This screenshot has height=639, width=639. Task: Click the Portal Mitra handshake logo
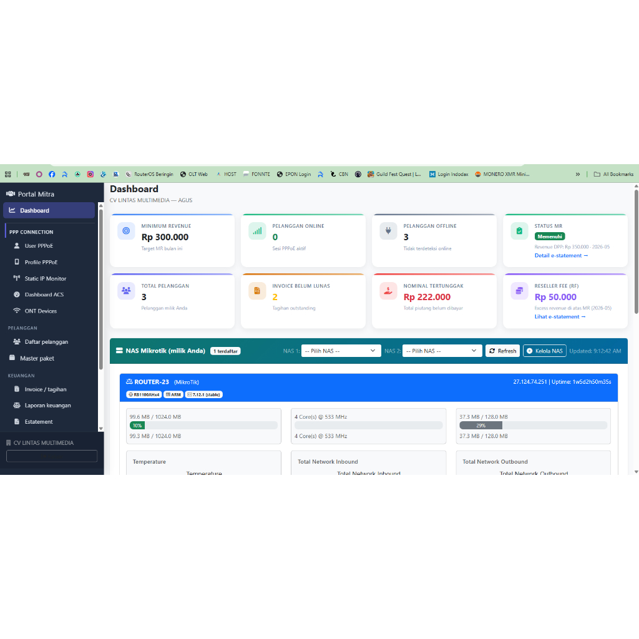click(x=11, y=194)
